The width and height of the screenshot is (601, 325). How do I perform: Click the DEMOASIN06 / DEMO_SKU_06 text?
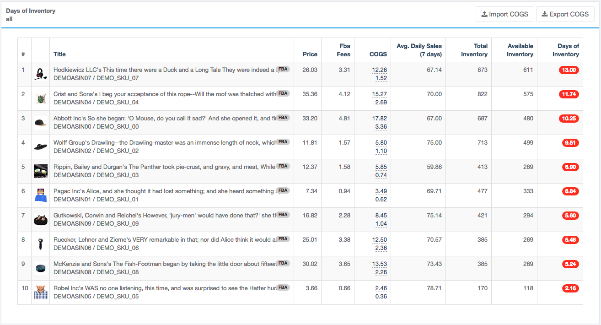(x=96, y=248)
